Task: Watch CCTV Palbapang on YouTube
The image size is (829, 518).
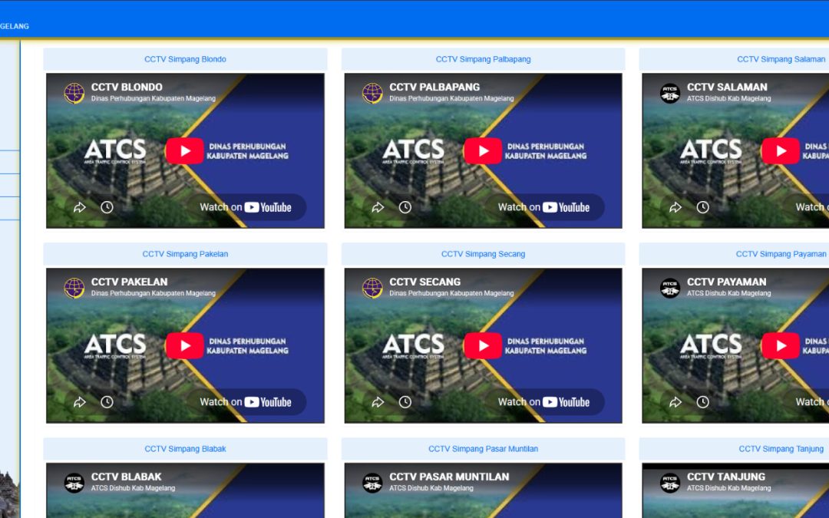Action: 544,207
